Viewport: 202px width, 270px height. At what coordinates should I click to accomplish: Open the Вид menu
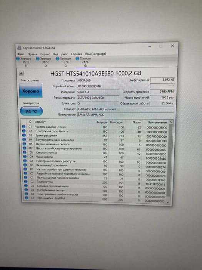tap(55, 54)
